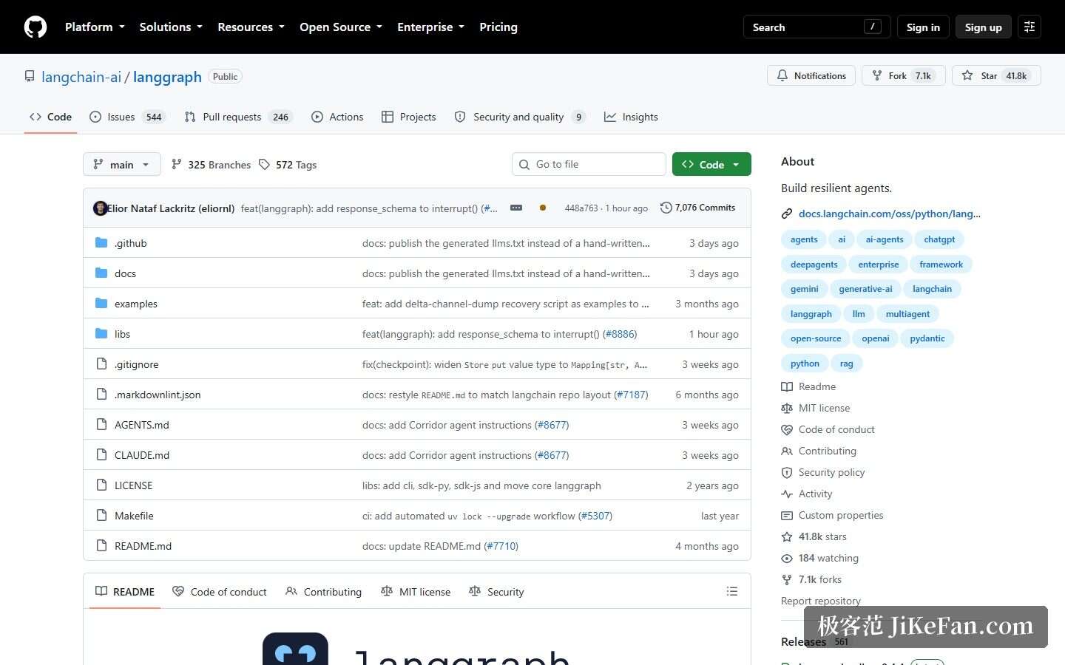Expand the Resources menu

pyautogui.click(x=251, y=27)
